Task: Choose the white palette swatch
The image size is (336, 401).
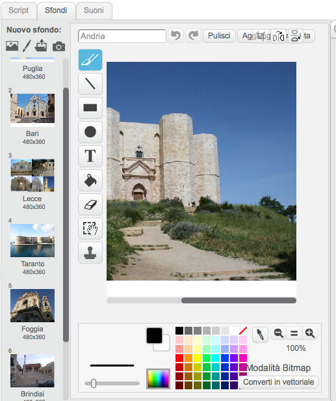Action: 234,331
